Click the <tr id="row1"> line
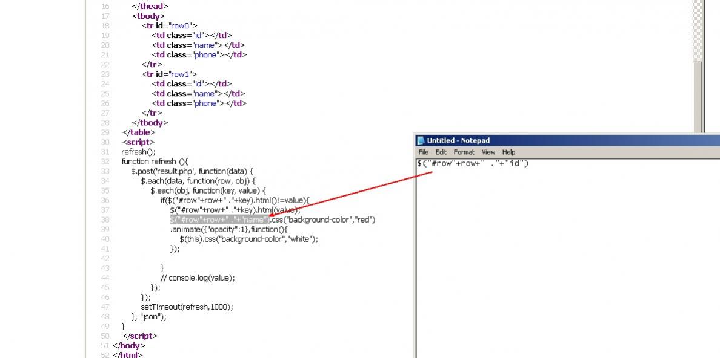Viewport: 720px width, 358px height. (170, 74)
